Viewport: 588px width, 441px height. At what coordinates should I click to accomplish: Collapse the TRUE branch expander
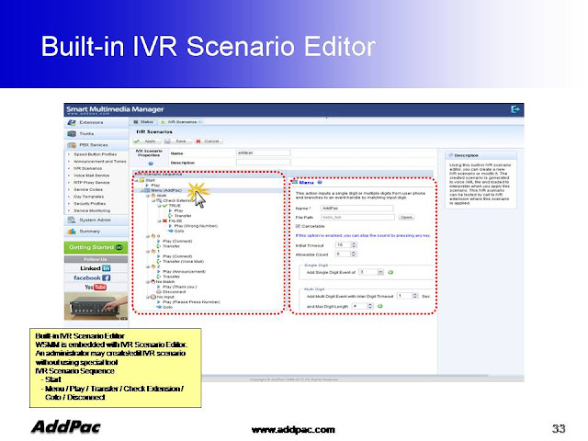(159, 206)
